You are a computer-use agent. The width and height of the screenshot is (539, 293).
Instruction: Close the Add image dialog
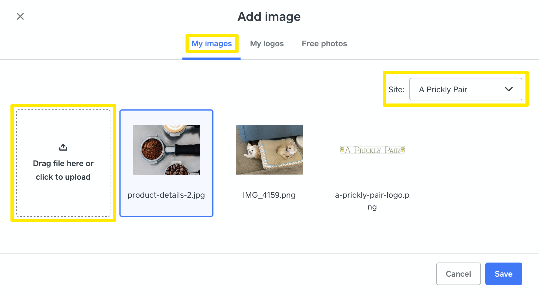pyautogui.click(x=20, y=16)
